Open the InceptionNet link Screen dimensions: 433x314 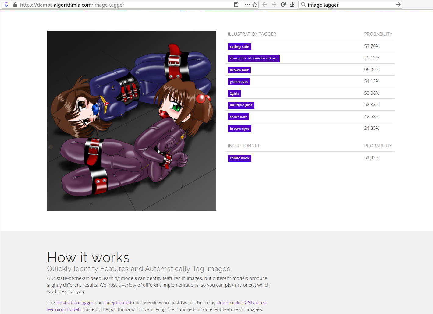tap(118, 303)
